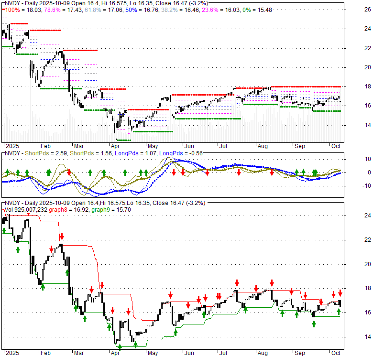Click the 18 price label on top chart axis

(368, 87)
